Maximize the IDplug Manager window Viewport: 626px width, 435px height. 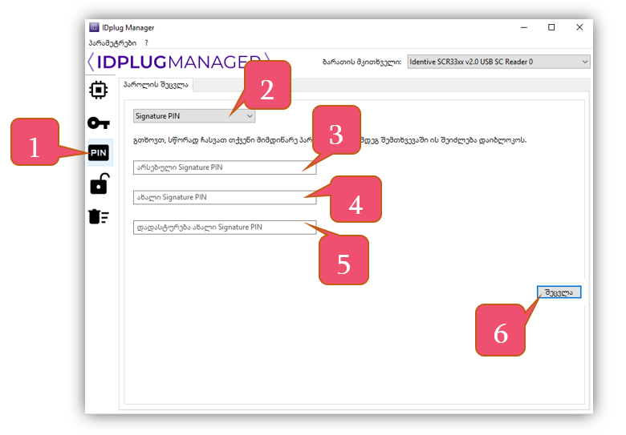[551, 27]
